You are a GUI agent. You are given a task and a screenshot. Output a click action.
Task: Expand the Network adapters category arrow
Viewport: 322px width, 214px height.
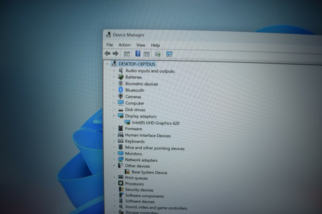(x=114, y=159)
